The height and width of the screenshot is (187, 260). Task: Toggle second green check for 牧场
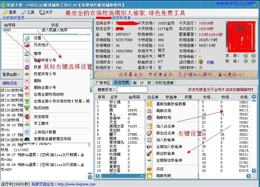click(x=253, y=61)
